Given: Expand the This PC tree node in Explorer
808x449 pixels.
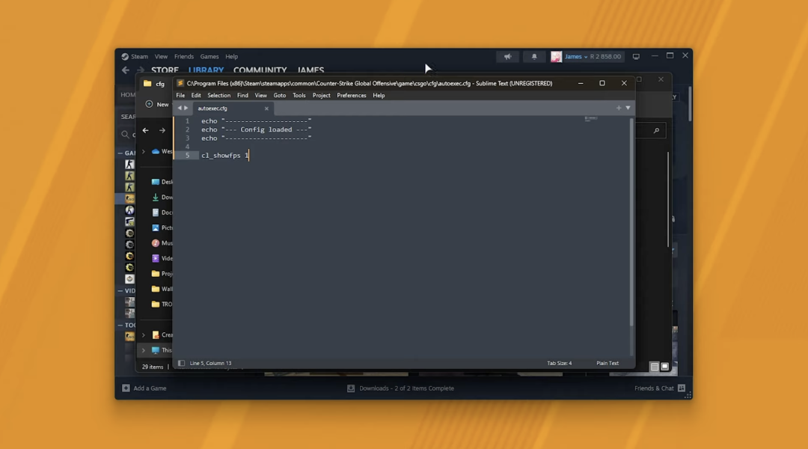Looking at the screenshot, I should click(x=143, y=350).
